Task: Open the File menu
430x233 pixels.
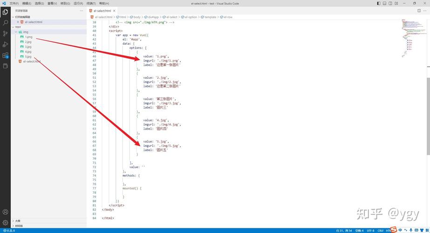Action: click(14, 3)
